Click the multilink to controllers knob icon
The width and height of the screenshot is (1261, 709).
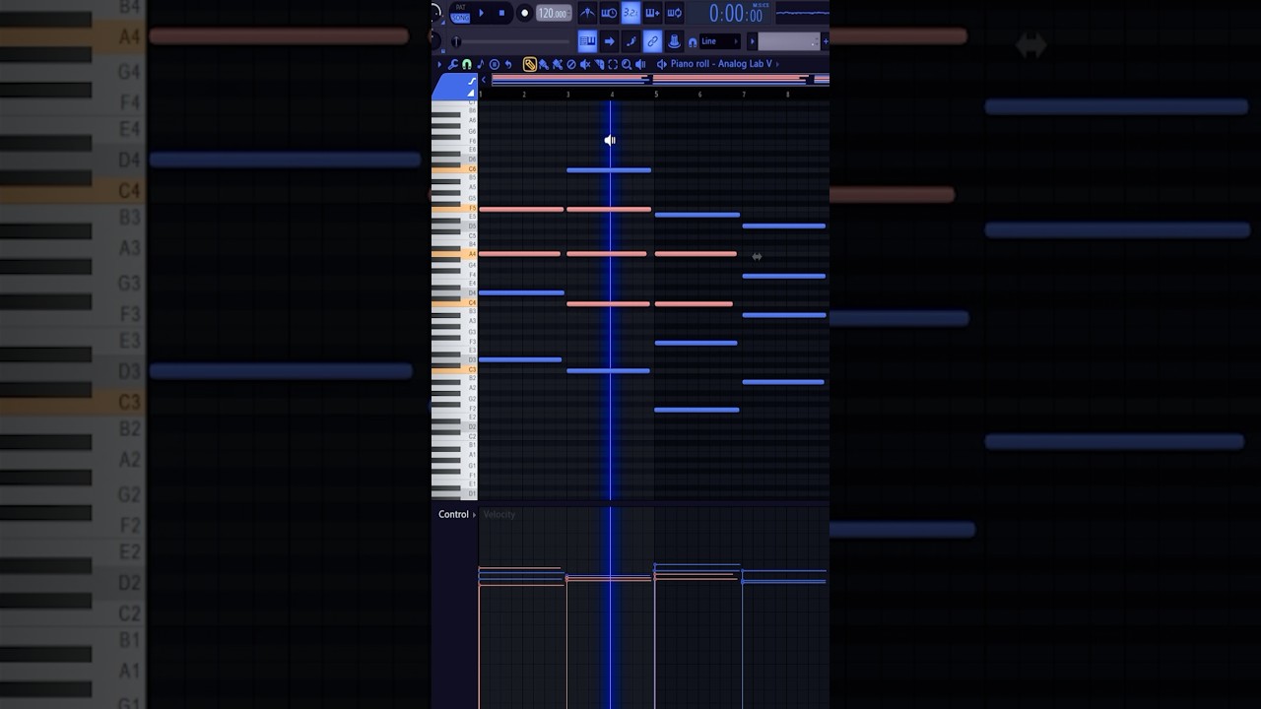[674, 41]
